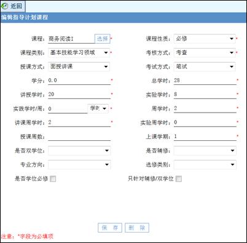Open the 授课方式 dropdown showing 面授讲课
Viewport: 247px width, 243px height.
tap(79, 66)
